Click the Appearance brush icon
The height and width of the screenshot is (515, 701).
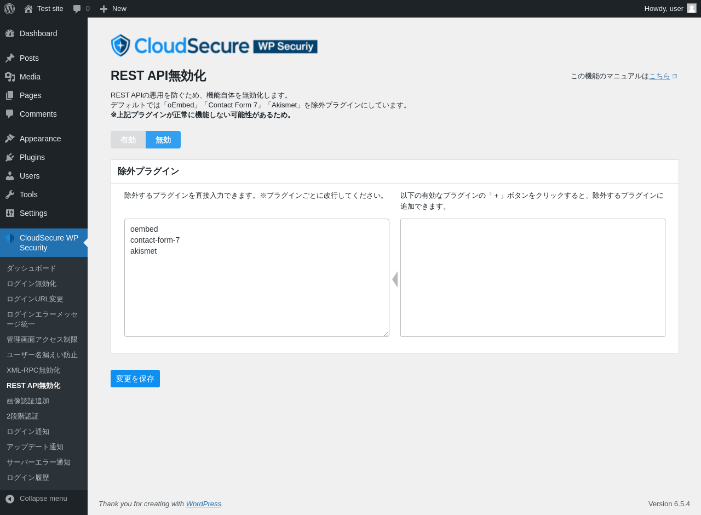pyautogui.click(x=10, y=139)
